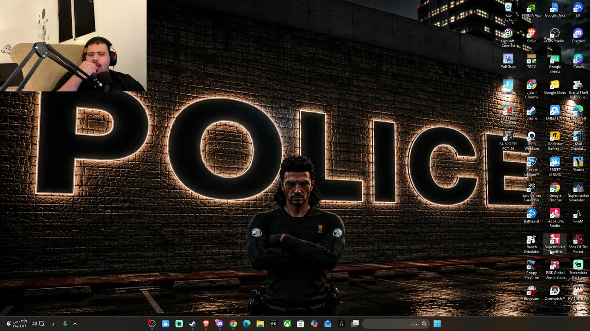Select the Rocket League desktop shortcut
Image resolution: width=590 pixels, height=331 pixels.
(531, 166)
